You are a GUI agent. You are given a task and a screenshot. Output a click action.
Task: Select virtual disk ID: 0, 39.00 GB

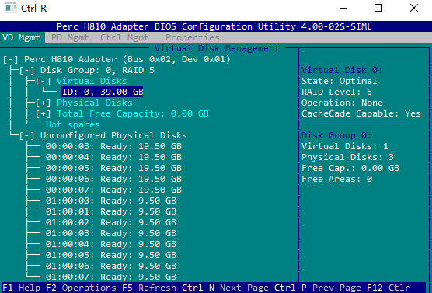click(x=103, y=92)
